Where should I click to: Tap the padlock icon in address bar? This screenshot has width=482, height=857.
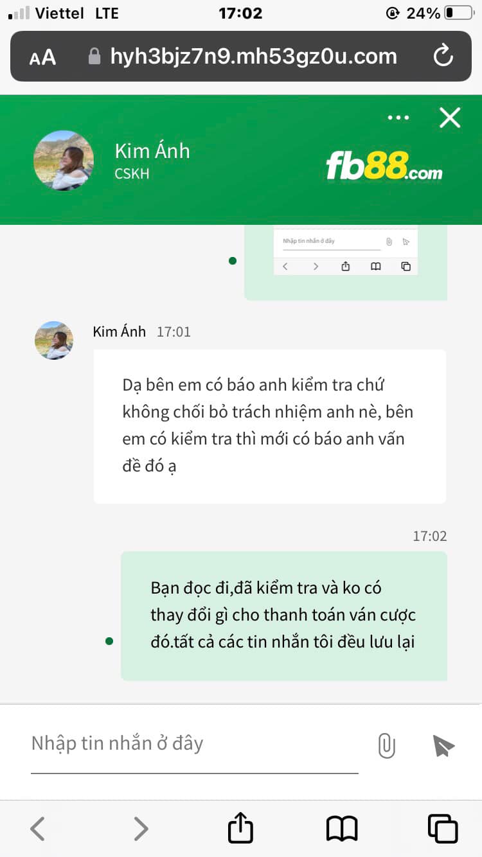pos(94,57)
